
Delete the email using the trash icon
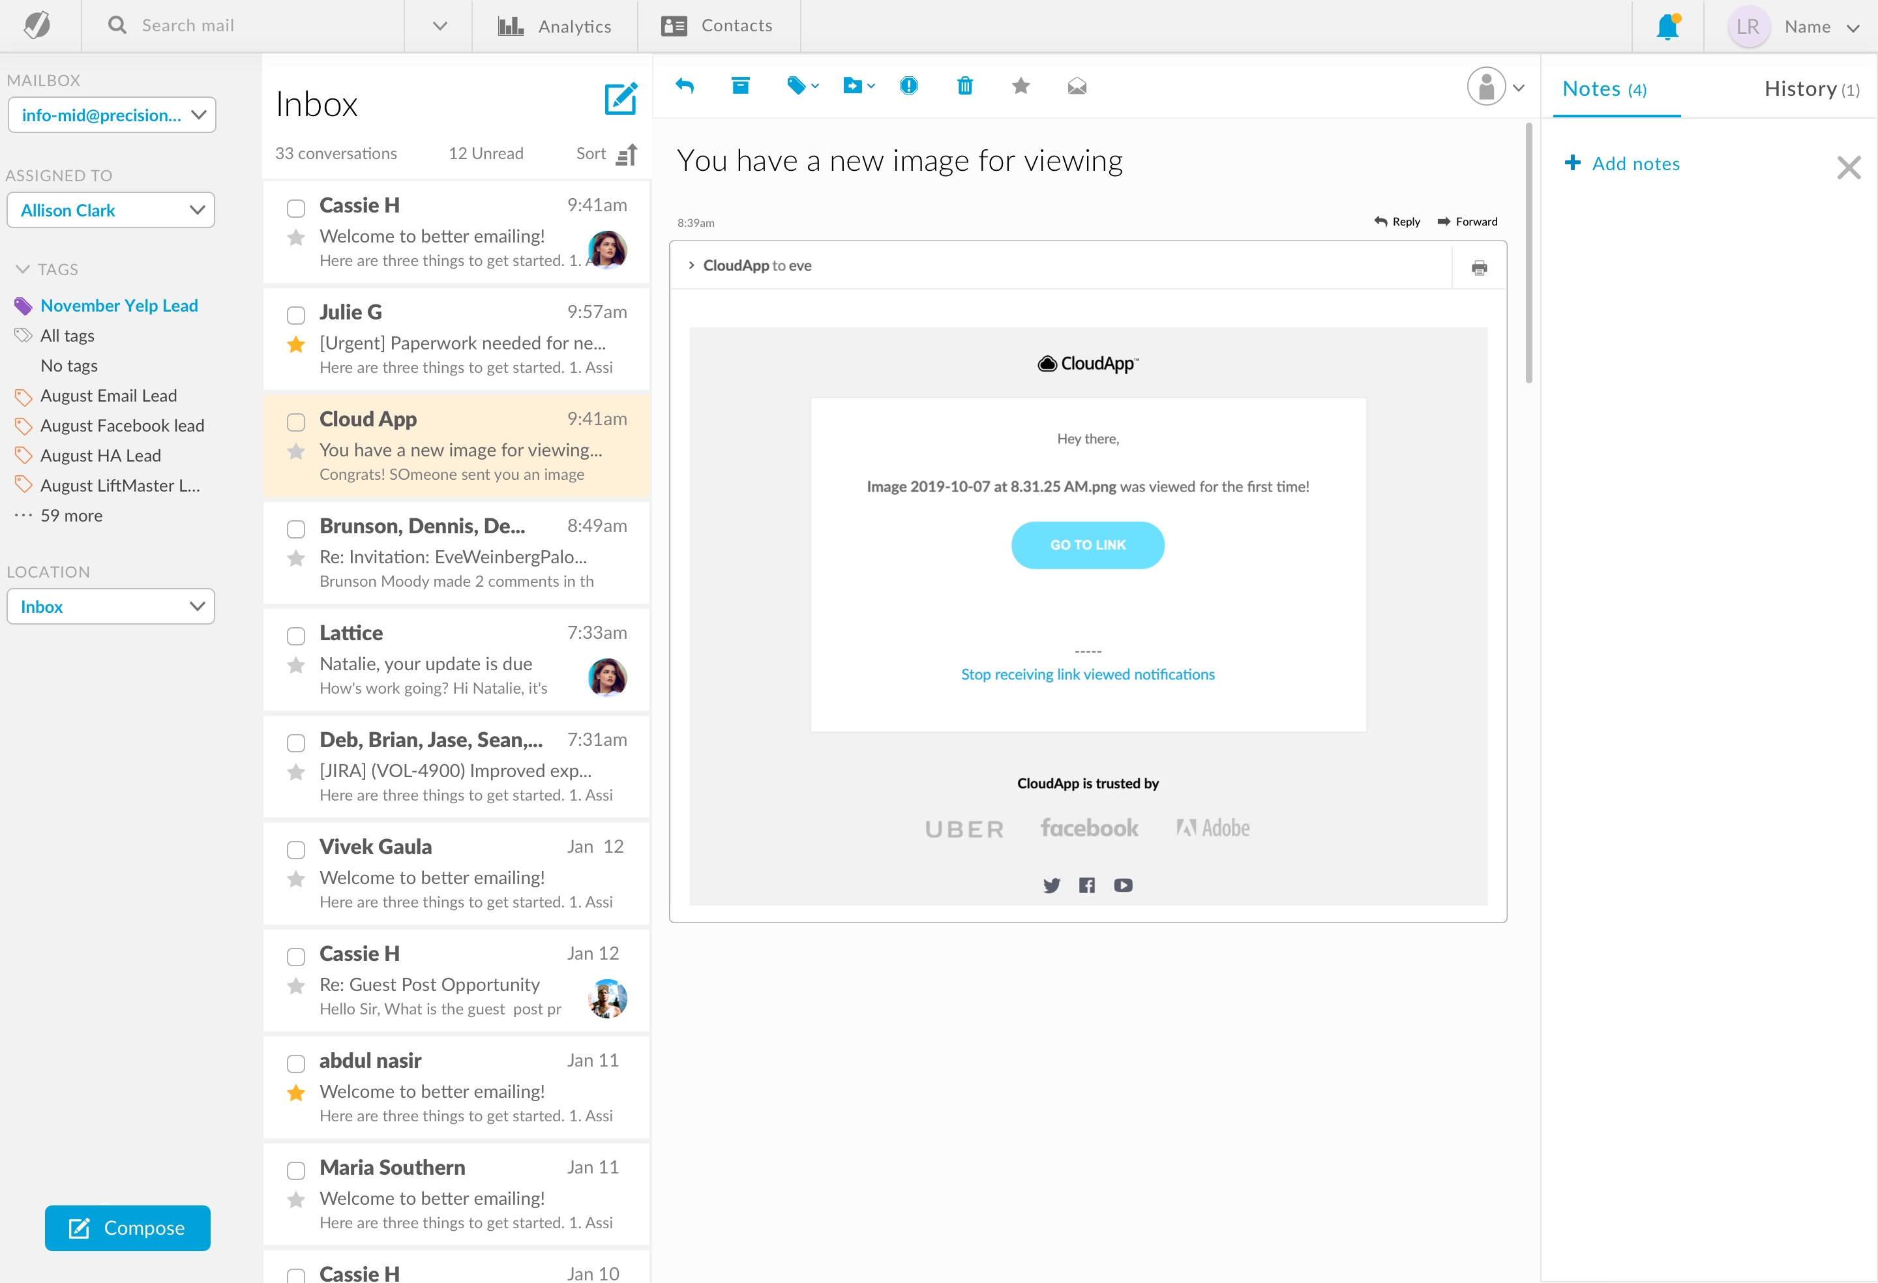point(965,85)
